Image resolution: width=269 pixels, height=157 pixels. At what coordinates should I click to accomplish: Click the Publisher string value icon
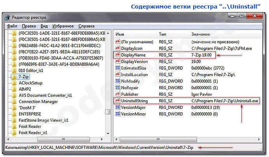[118, 94]
